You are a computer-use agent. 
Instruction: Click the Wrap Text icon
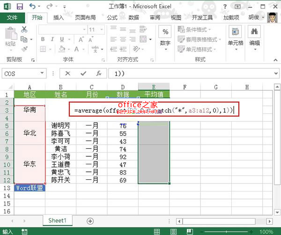pyautogui.click(x=143, y=29)
